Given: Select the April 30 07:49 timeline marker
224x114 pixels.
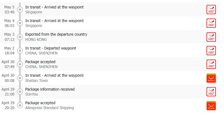Looking at the screenshot, I should (20, 64).
